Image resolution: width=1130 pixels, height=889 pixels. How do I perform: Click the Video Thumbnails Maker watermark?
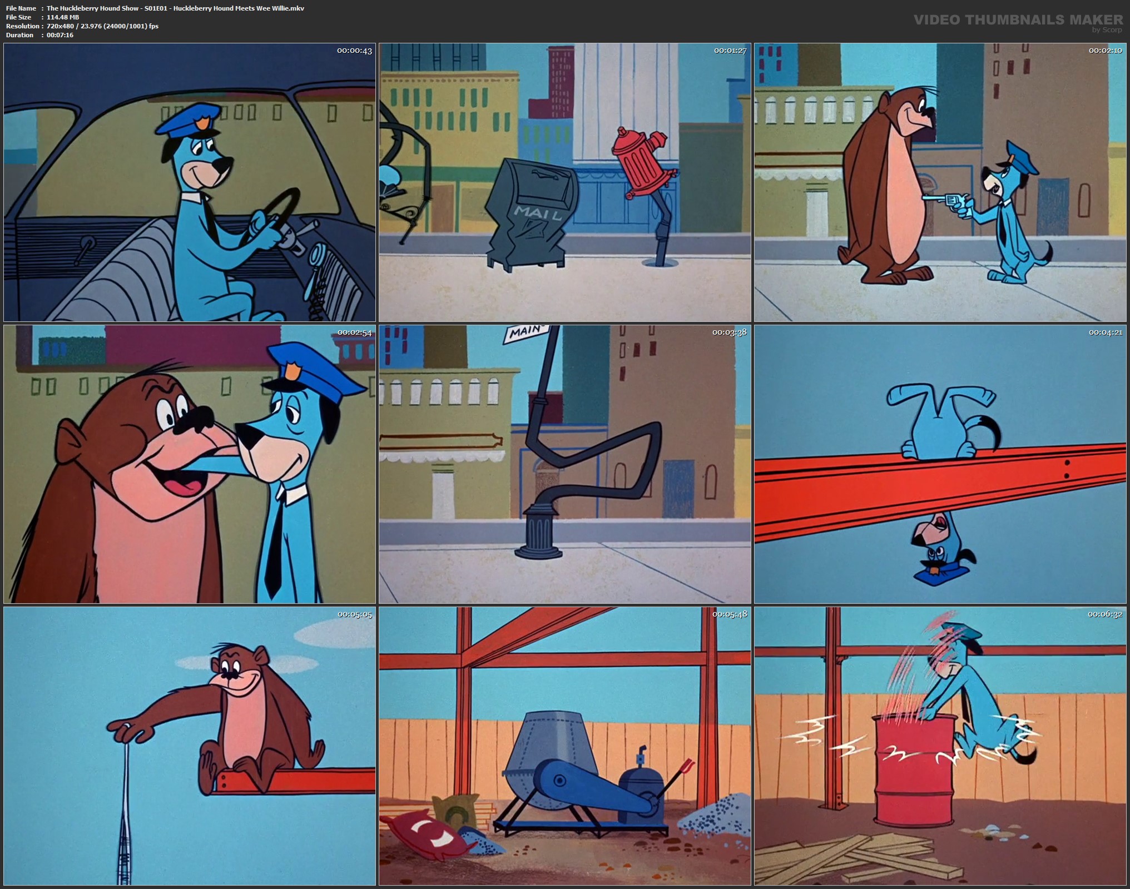1018,19
